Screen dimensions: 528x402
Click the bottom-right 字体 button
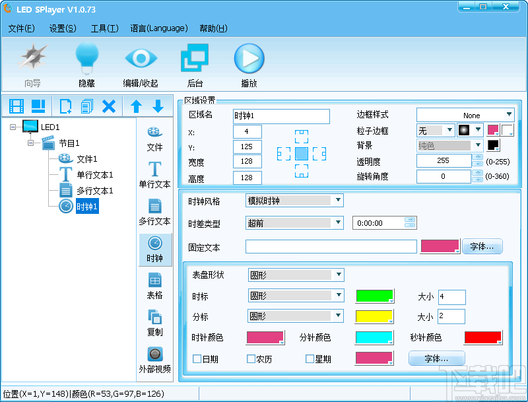[436, 358]
